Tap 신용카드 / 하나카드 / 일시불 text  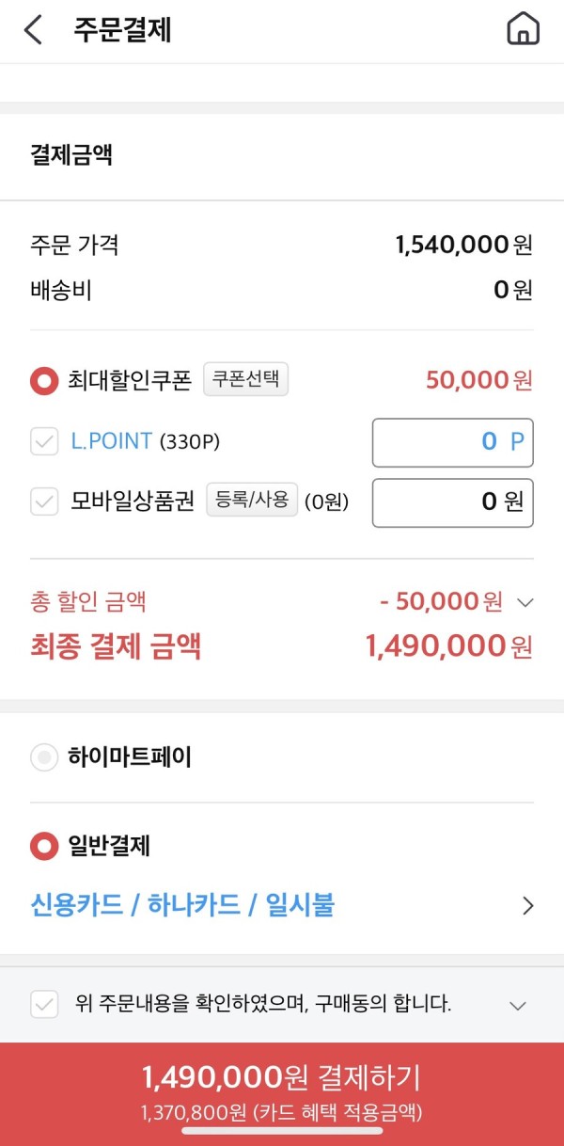182,906
